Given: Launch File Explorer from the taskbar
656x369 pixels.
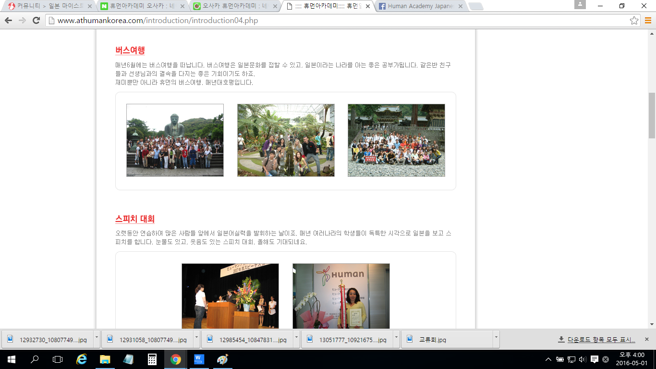Looking at the screenshot, I should click(x=105, y=359).
